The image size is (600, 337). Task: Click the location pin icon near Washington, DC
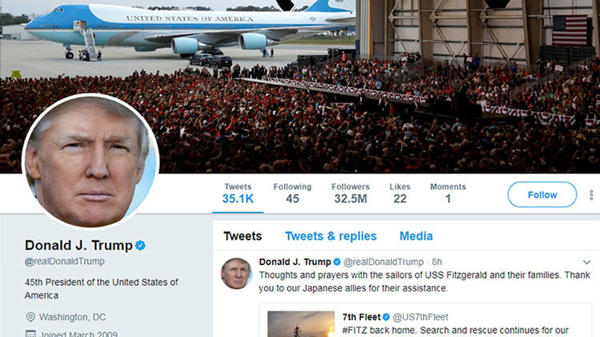point(30,316)
